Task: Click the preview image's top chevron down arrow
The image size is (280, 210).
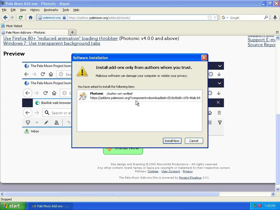Action: (220, 66)
